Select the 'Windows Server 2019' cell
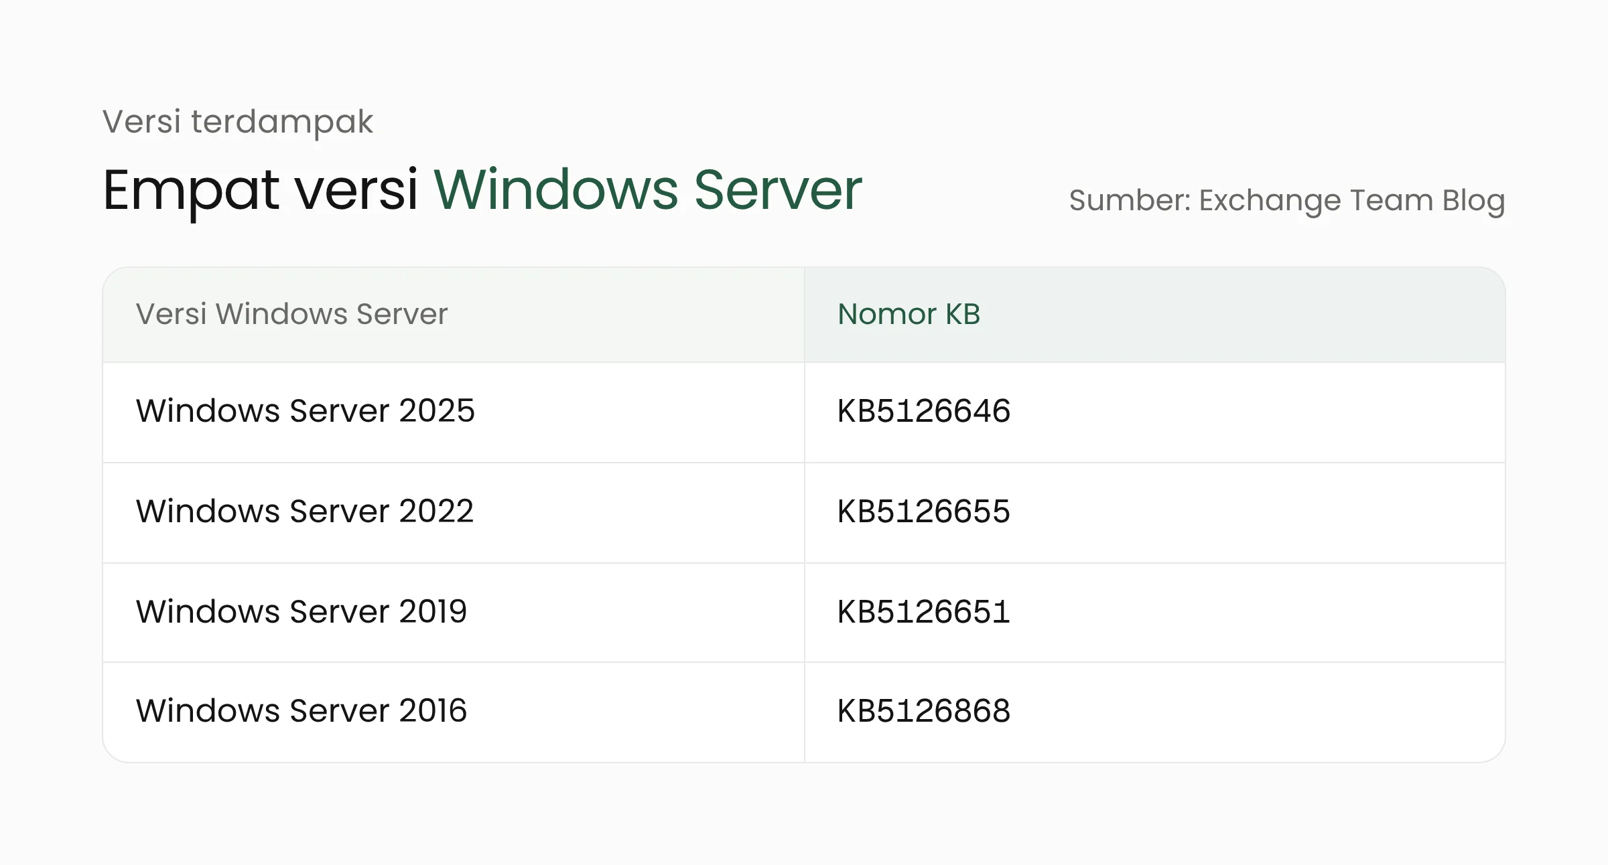This screenshot has height=865, width=1608. click(454, 613)
